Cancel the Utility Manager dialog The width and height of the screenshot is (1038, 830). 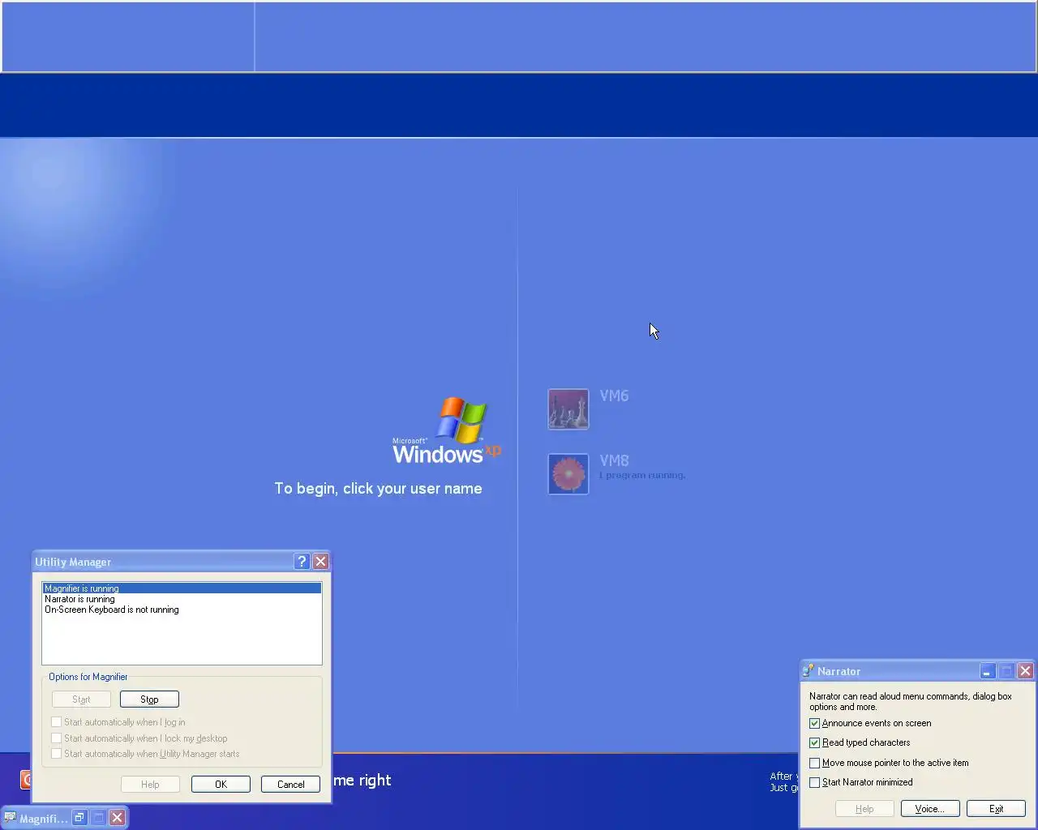click(x=290, y=785)
